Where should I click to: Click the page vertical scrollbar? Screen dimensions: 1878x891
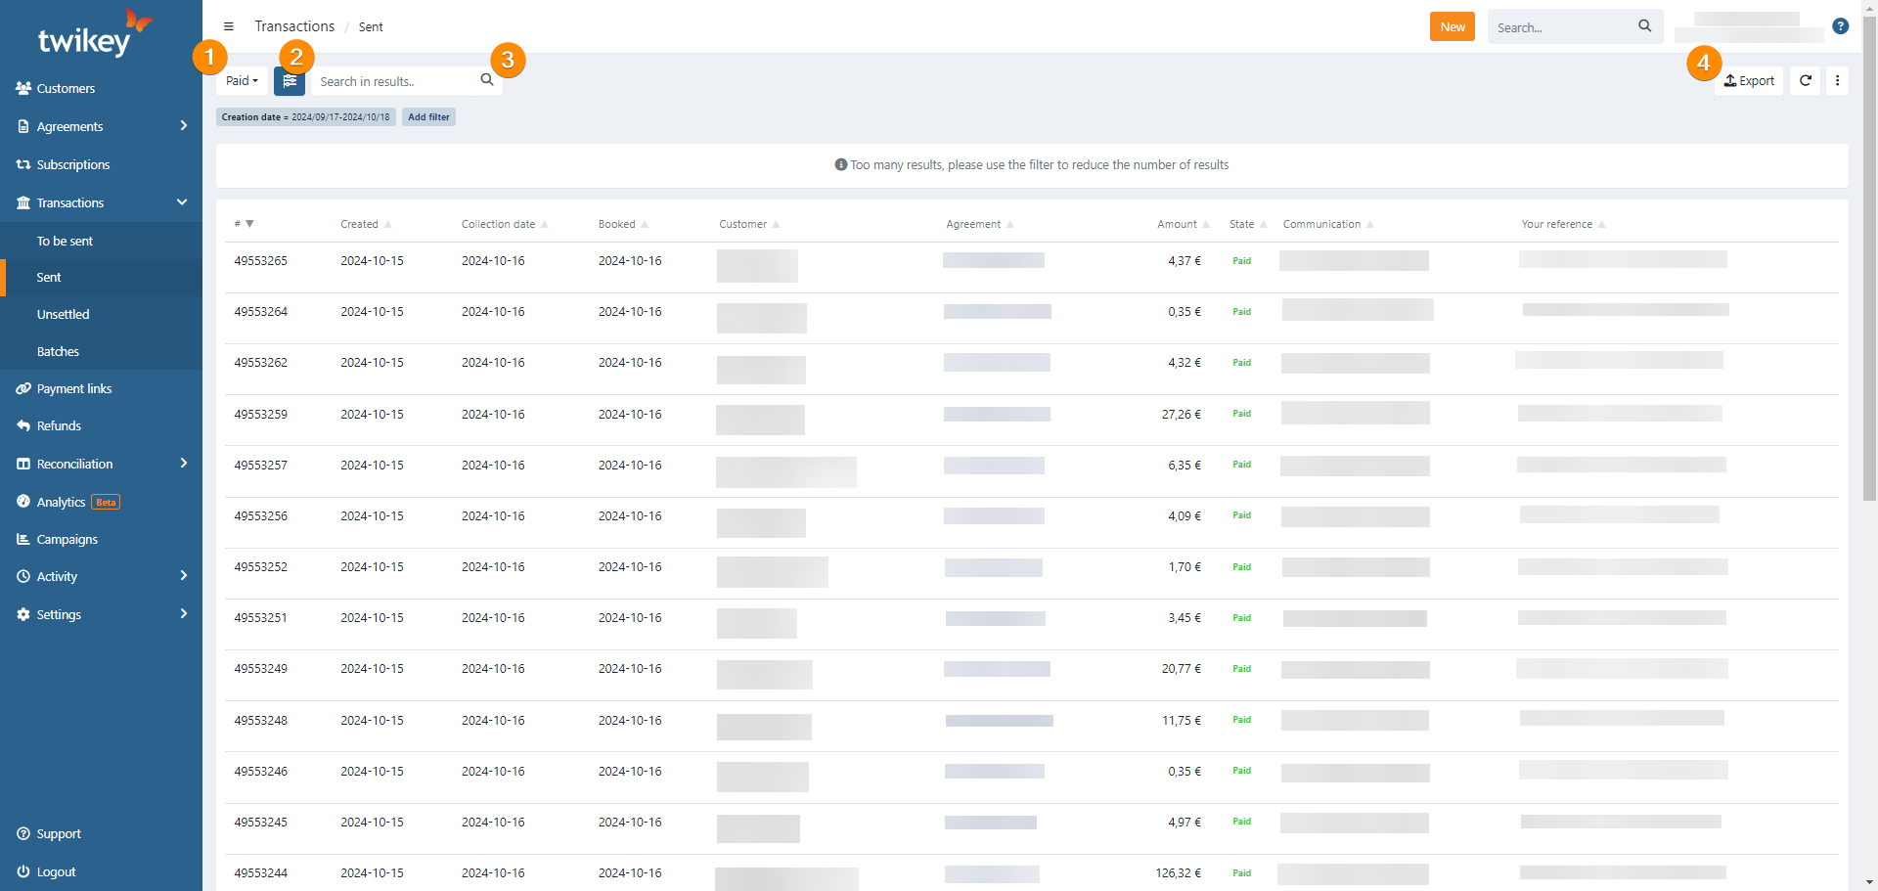click(1869, 445)
